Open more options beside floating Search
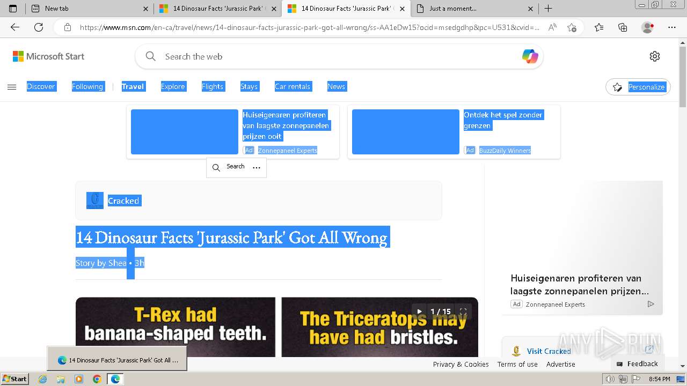 (x=257, y=167)
